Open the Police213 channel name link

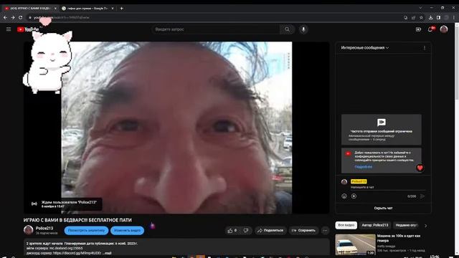(x=44, y=228)
